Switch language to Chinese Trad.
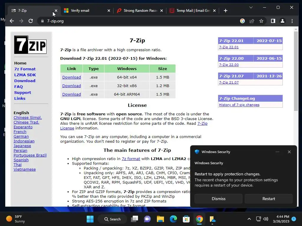The height and width of the screenshot is (226, 302). (x=26, y=122)
